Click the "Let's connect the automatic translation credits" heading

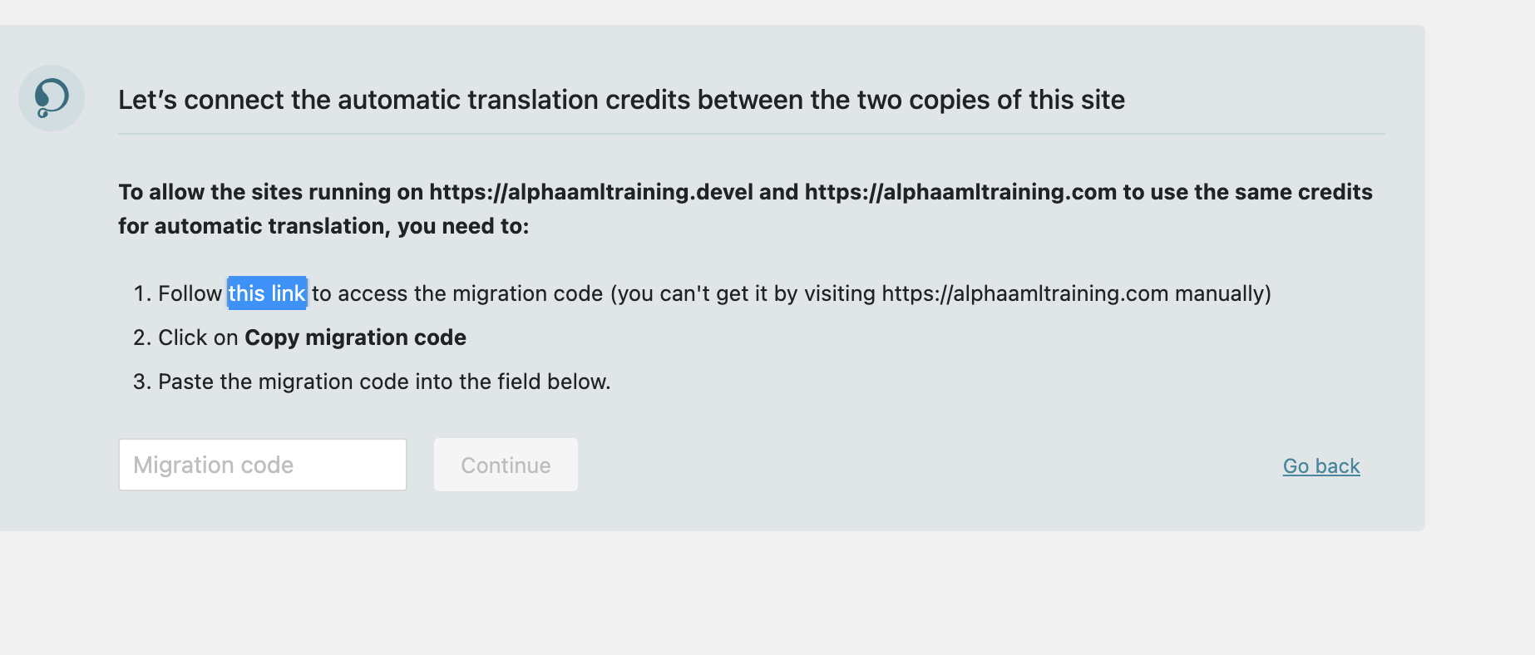coord(621,100)
